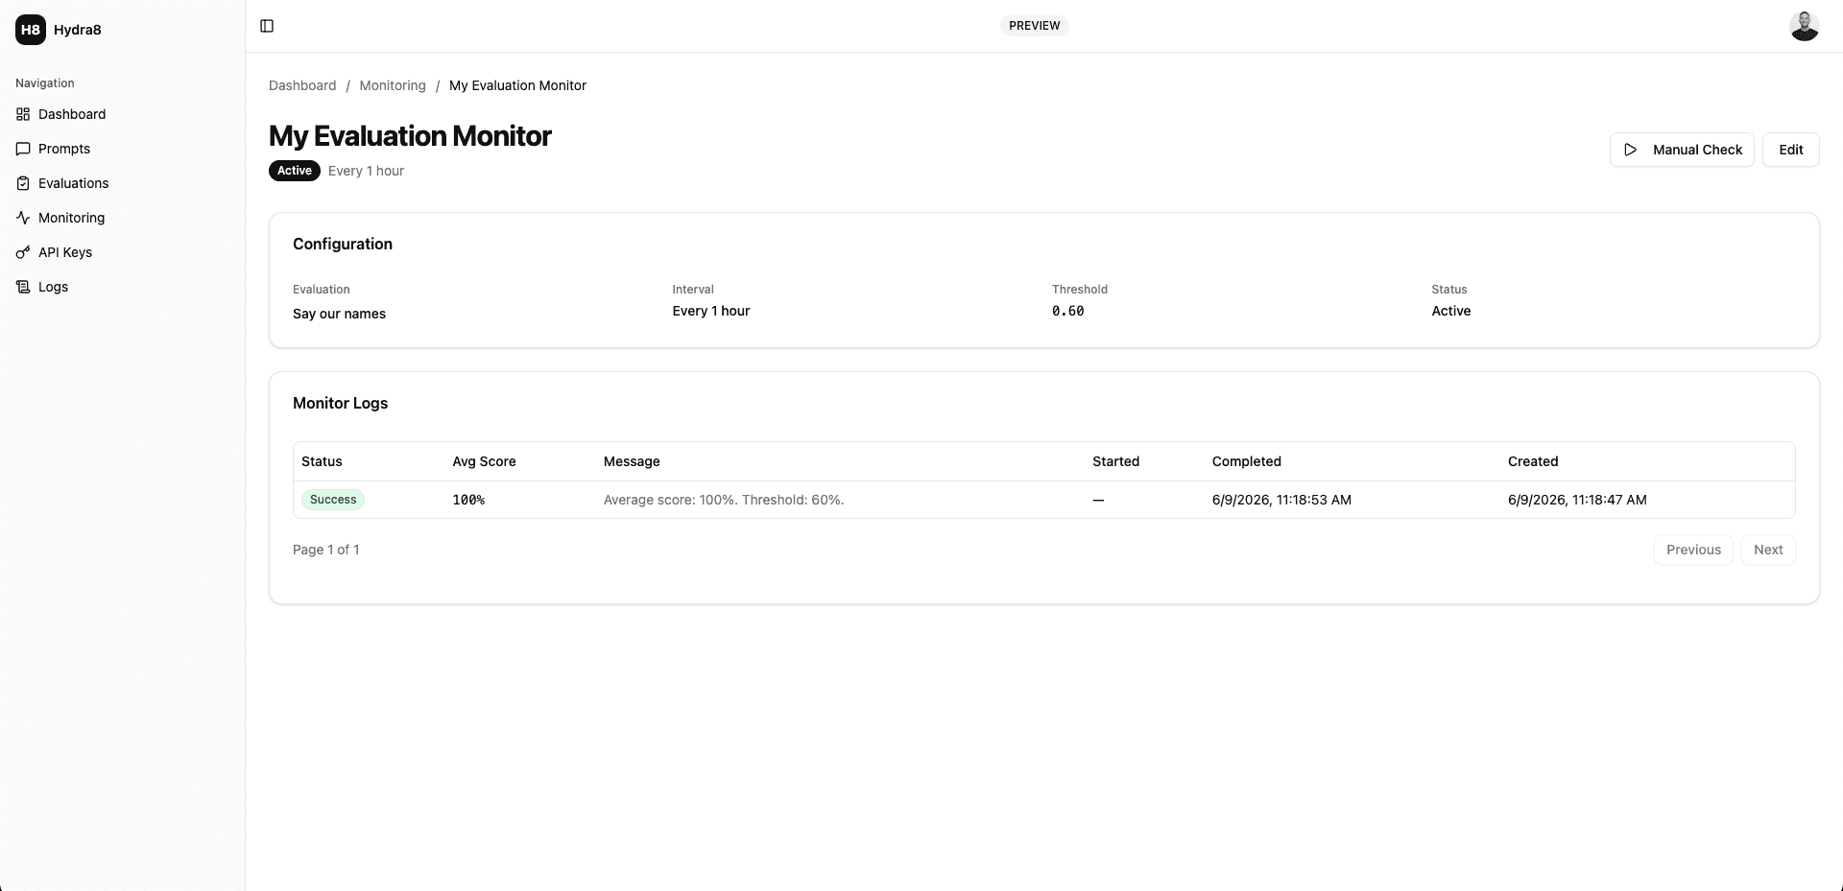
Task: Run a Manual Check
Action: tap(1682, 150)
